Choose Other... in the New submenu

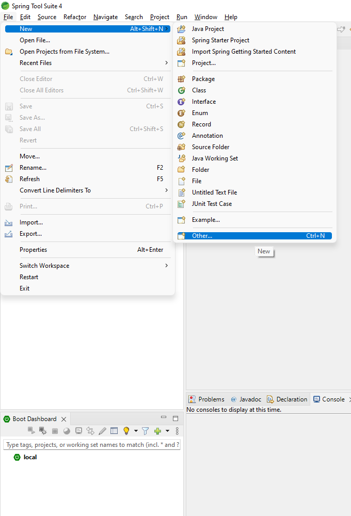(254, 236)
